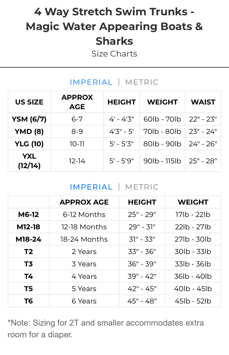Screen dimensions: 229x355
Task: Choose the T6 size row label
Action: pos(28,301)
